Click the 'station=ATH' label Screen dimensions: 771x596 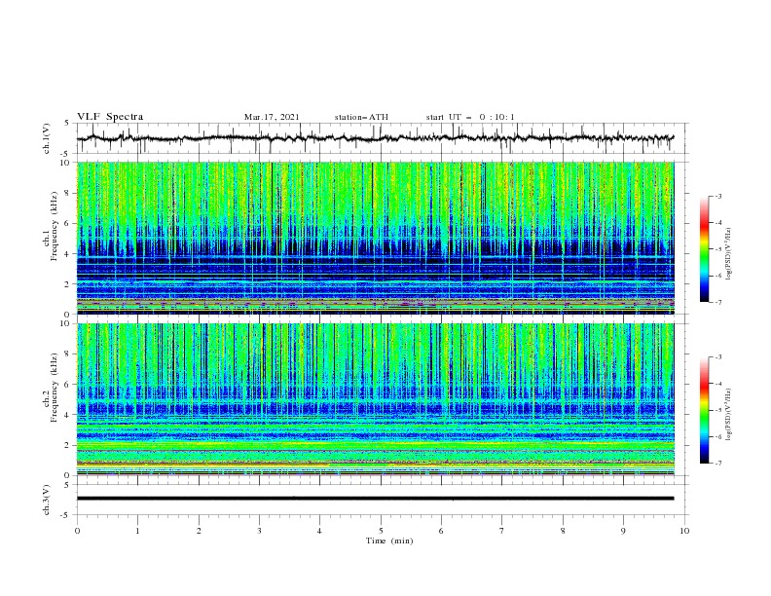[361, 117]
